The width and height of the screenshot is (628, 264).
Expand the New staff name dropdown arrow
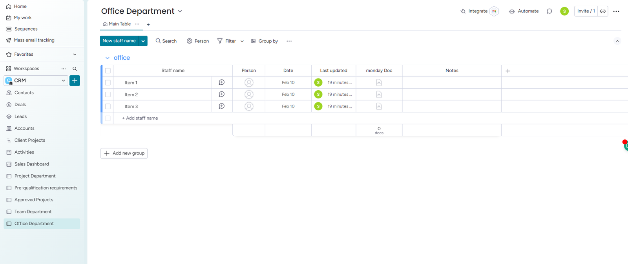[x=143, y=41]
